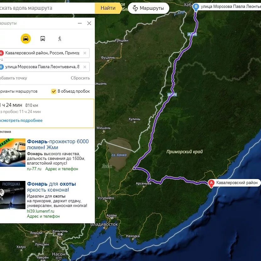Viewport: 261px width, 261px height.
Task: Click the Приморский край region label
Action: click(x=185, y=152)
